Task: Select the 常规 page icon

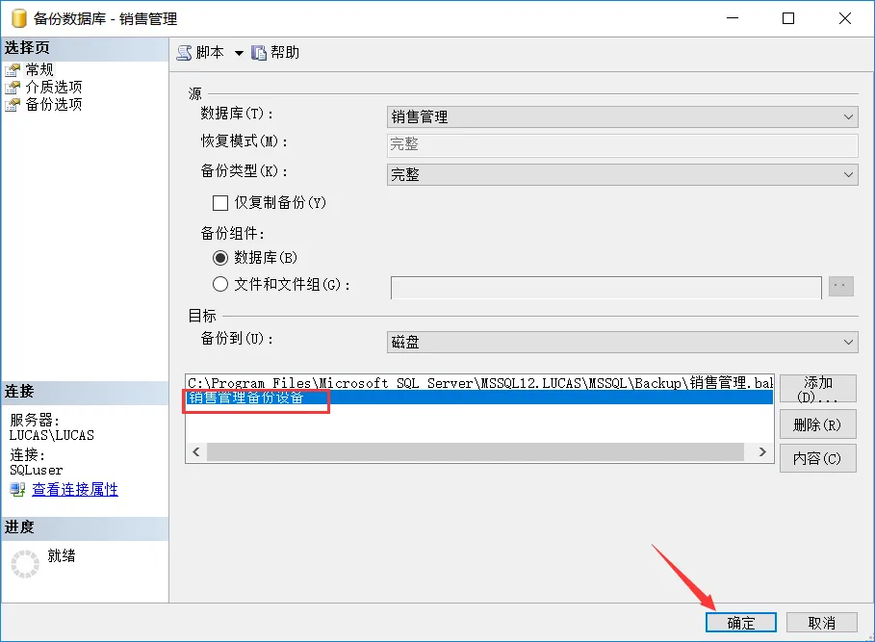Action: point(13,70)
